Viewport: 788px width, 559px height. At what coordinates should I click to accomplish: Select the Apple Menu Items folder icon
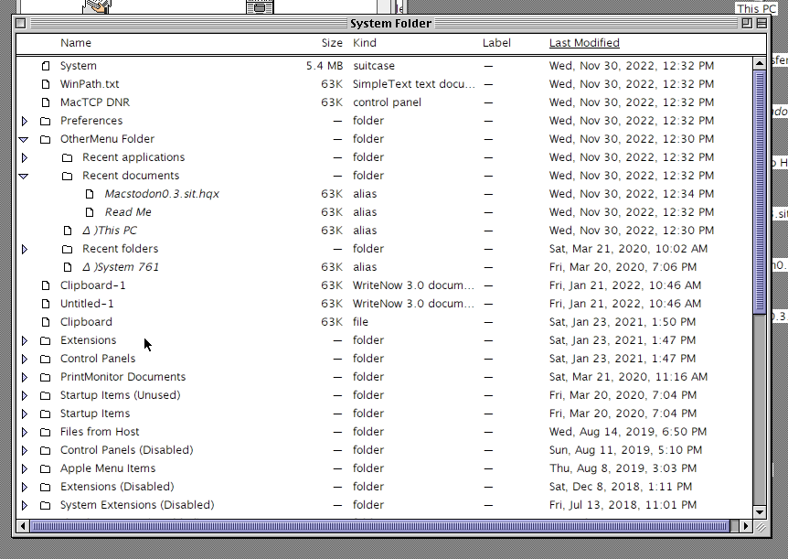tap(48, 468)
